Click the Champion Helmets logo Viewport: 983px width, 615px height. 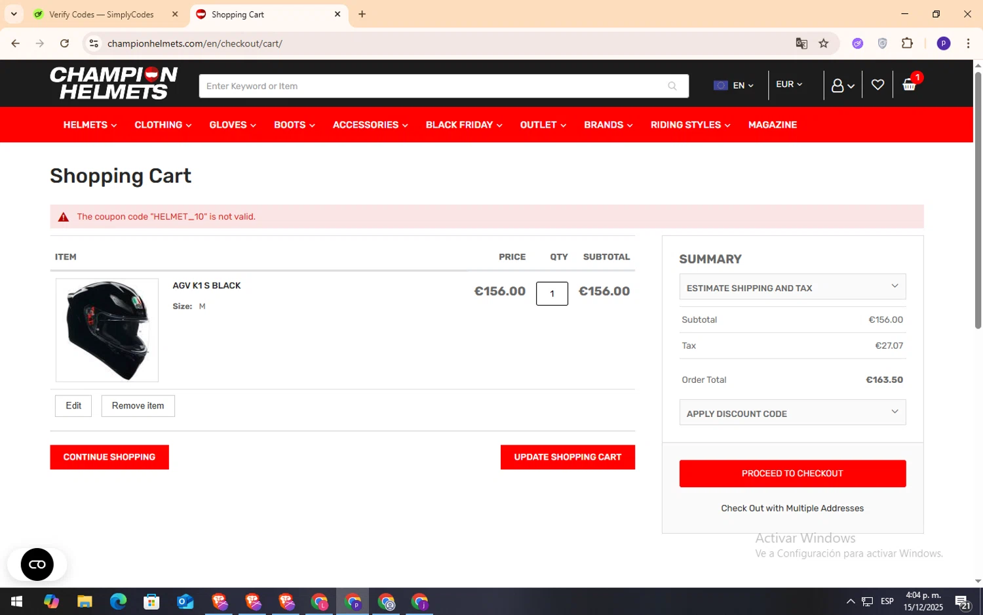[113, 83]
